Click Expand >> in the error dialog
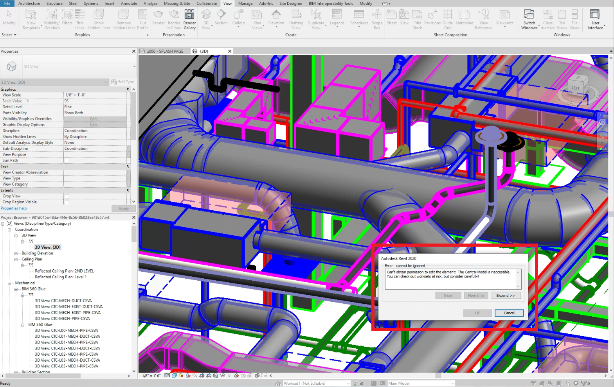614x387 pixels. coord(506,296)
